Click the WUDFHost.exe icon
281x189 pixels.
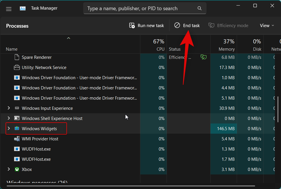17,149
